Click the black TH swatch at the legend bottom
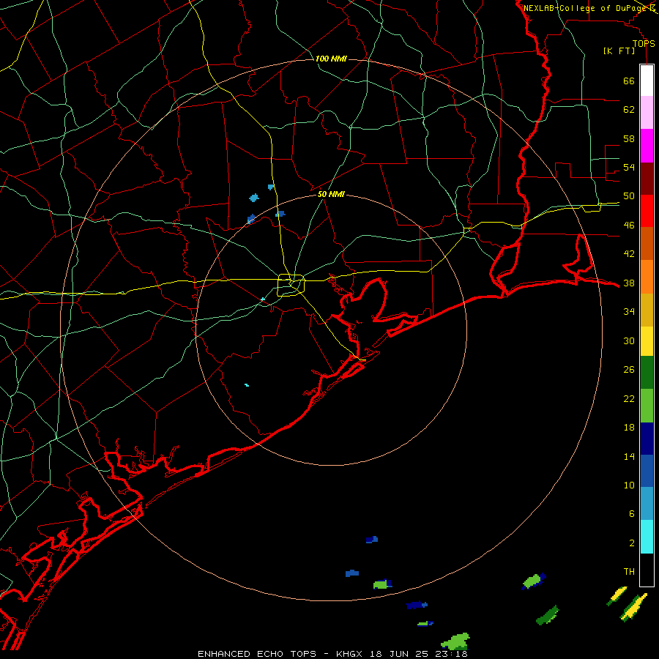Screen dimensions: 659x659 point(647,570)
